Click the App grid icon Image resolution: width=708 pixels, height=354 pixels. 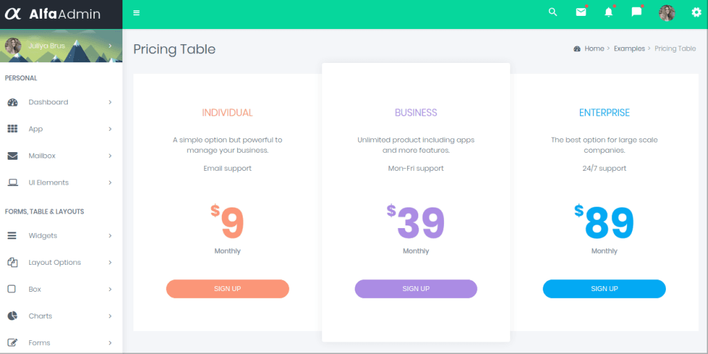[x=12, y=129]
